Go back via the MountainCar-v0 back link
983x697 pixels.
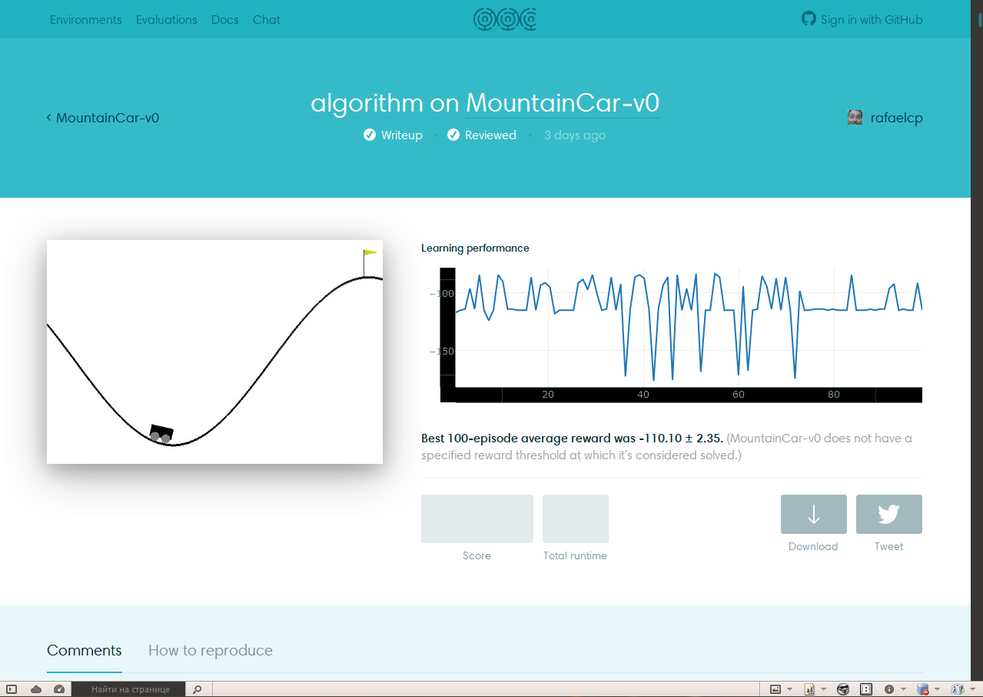[x=103, y=118]
